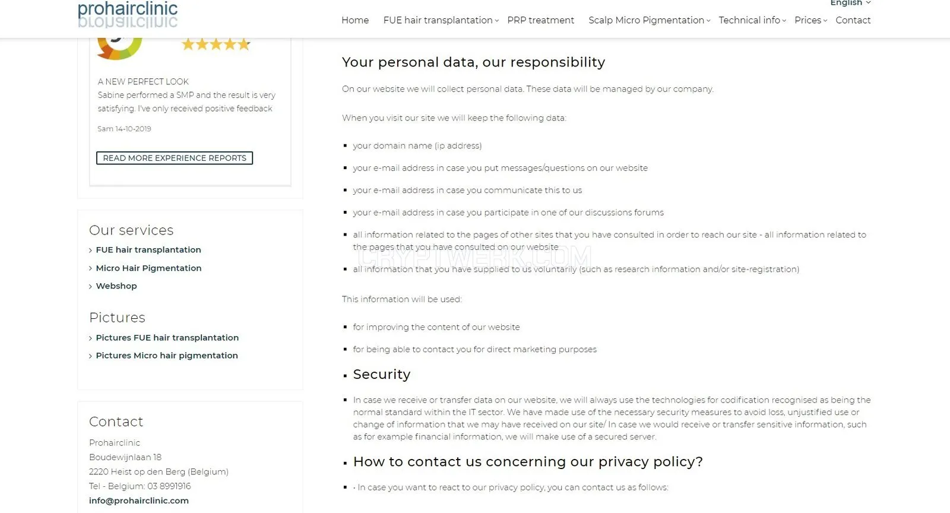Open the Contact menu item
Viewport: 950px width, 513px height.
[x=853, y=20]
